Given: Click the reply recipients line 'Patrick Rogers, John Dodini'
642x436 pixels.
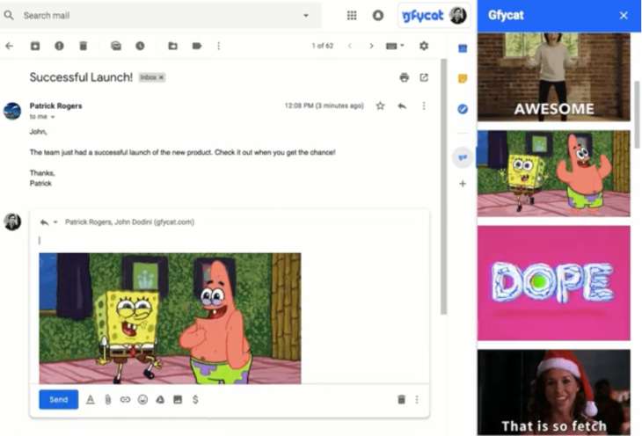Looking at the screenshot, I should pos(130,222).
